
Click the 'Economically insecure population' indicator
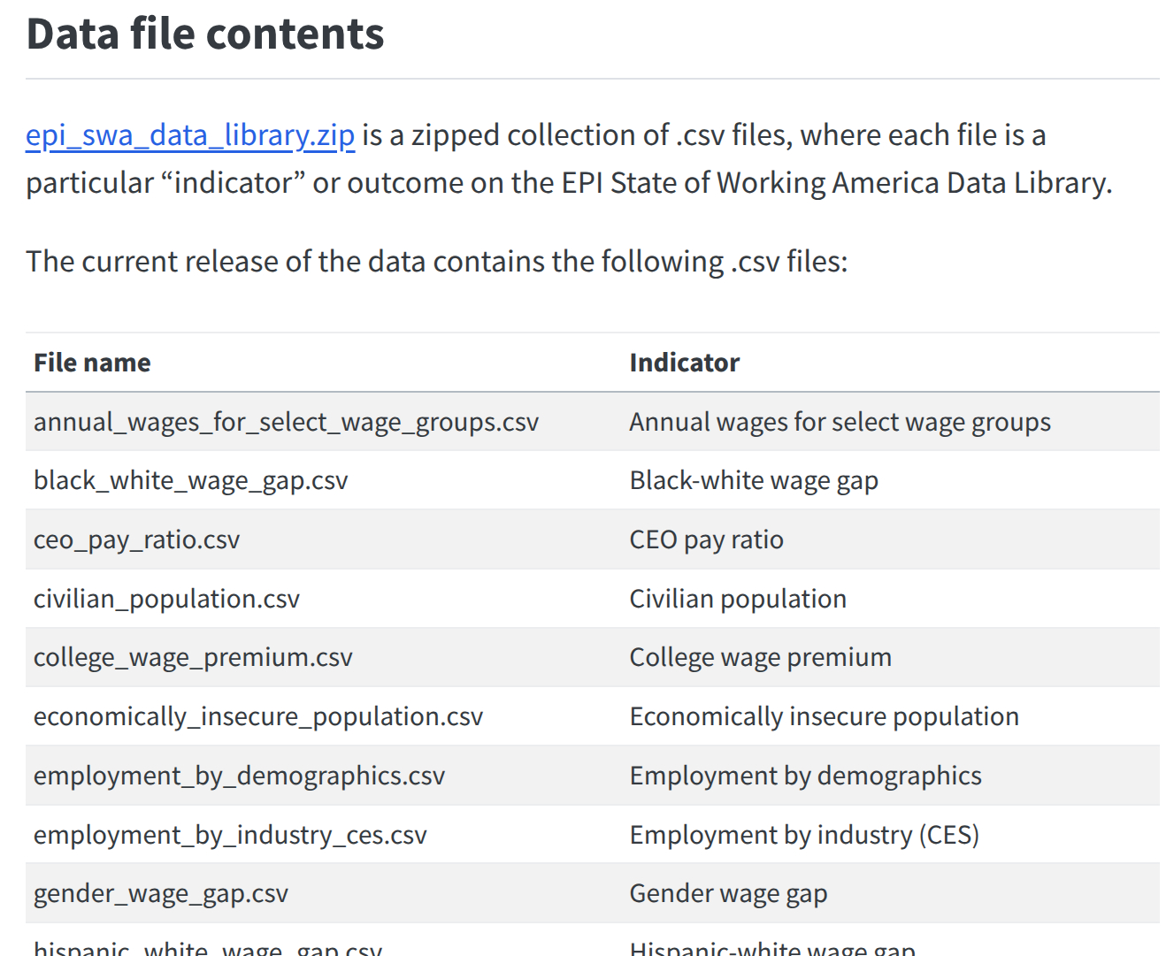[x=824, y=716]
